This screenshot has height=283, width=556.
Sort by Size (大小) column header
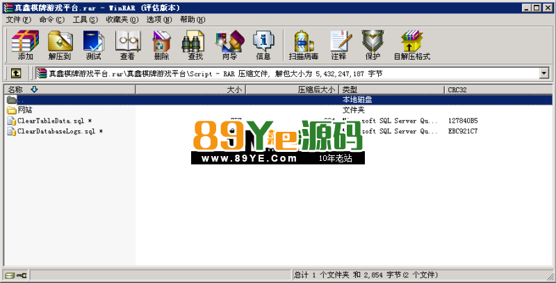(x=190, y=90)
